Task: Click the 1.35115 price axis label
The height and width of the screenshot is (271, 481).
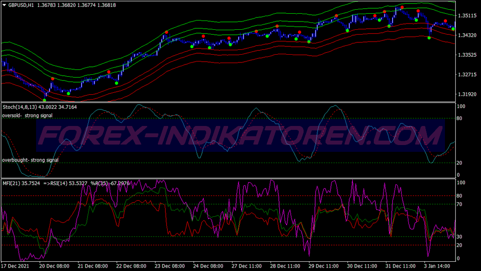Action: pyautogui.click(x=467, y=16)
